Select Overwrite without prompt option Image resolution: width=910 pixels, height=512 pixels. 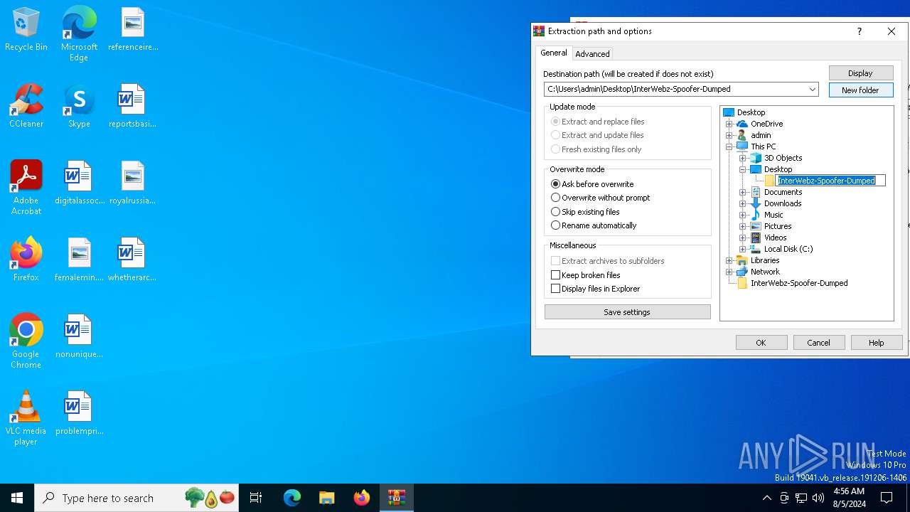pyautogui.click(x=601, y=198)
